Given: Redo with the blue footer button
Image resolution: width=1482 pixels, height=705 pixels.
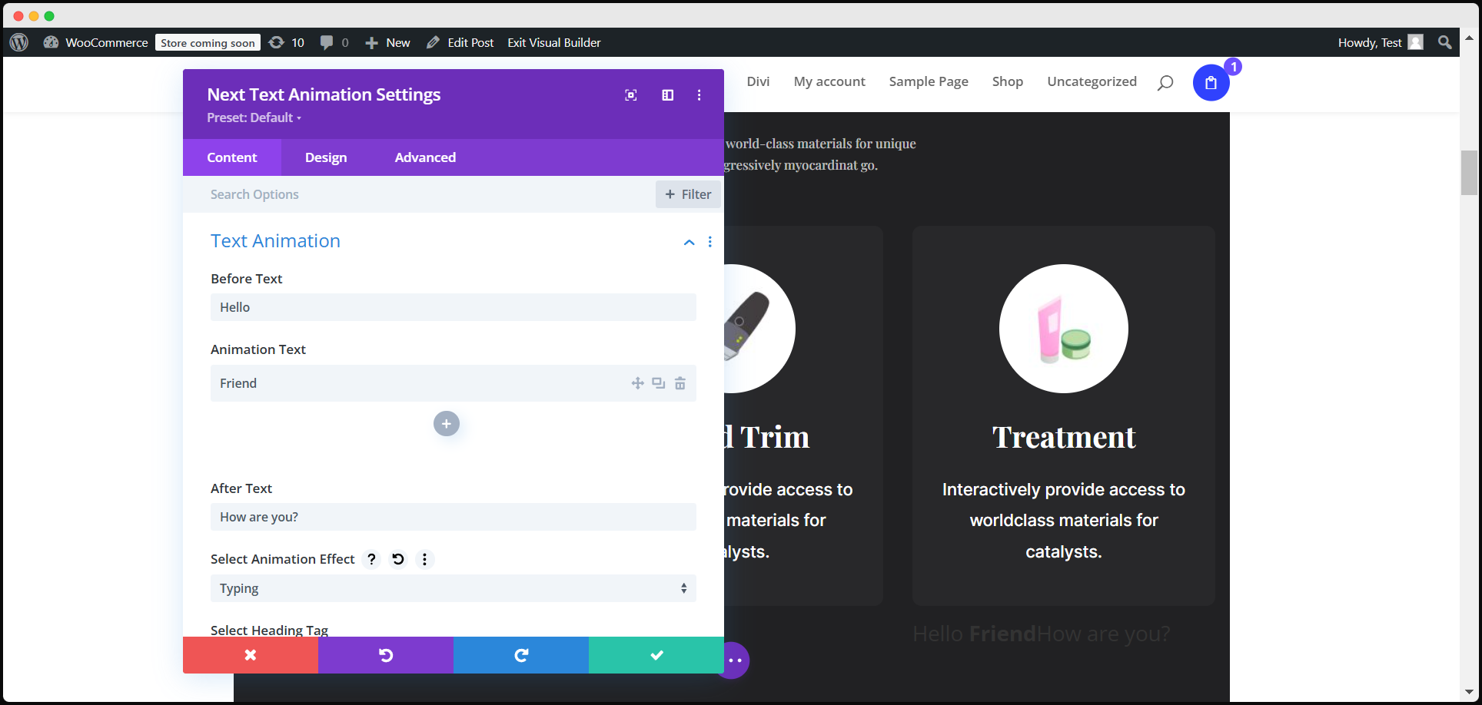Looking at the screenshot, I should (521, 655).
